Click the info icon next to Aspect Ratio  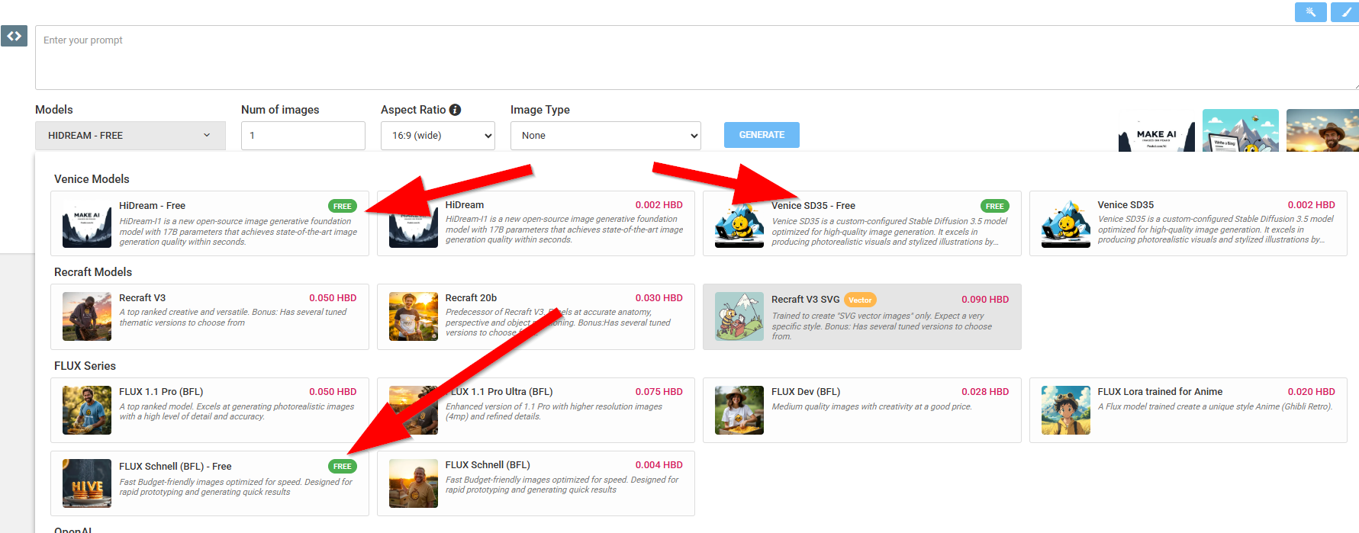[x=456, y=110]
